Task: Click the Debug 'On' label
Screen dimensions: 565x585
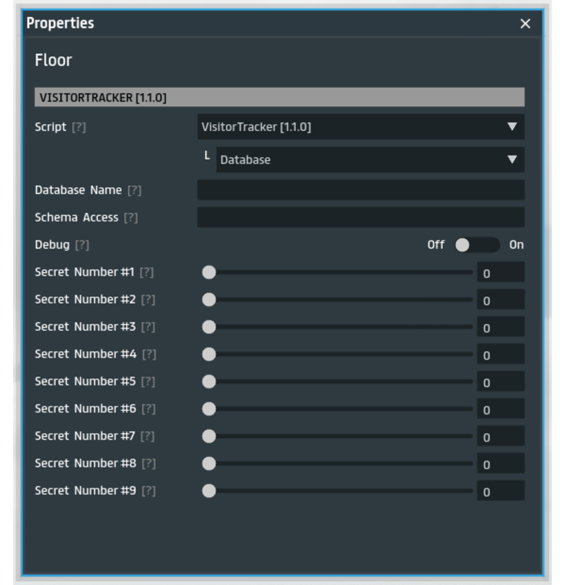Action: click(x=516, y=245)
